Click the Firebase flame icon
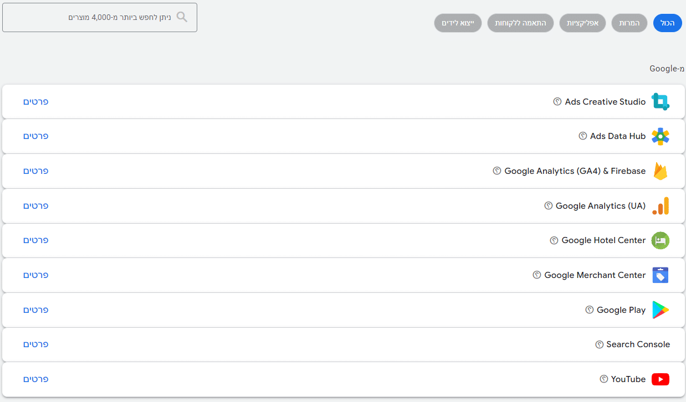Screen dimensions: 686x402 (660, 171)
